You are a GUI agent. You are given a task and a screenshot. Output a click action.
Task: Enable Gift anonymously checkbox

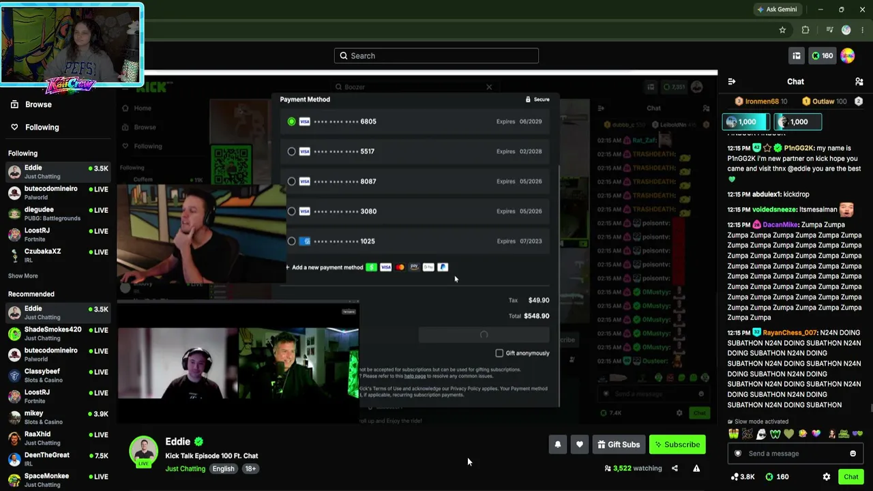(x=499, y=353)
